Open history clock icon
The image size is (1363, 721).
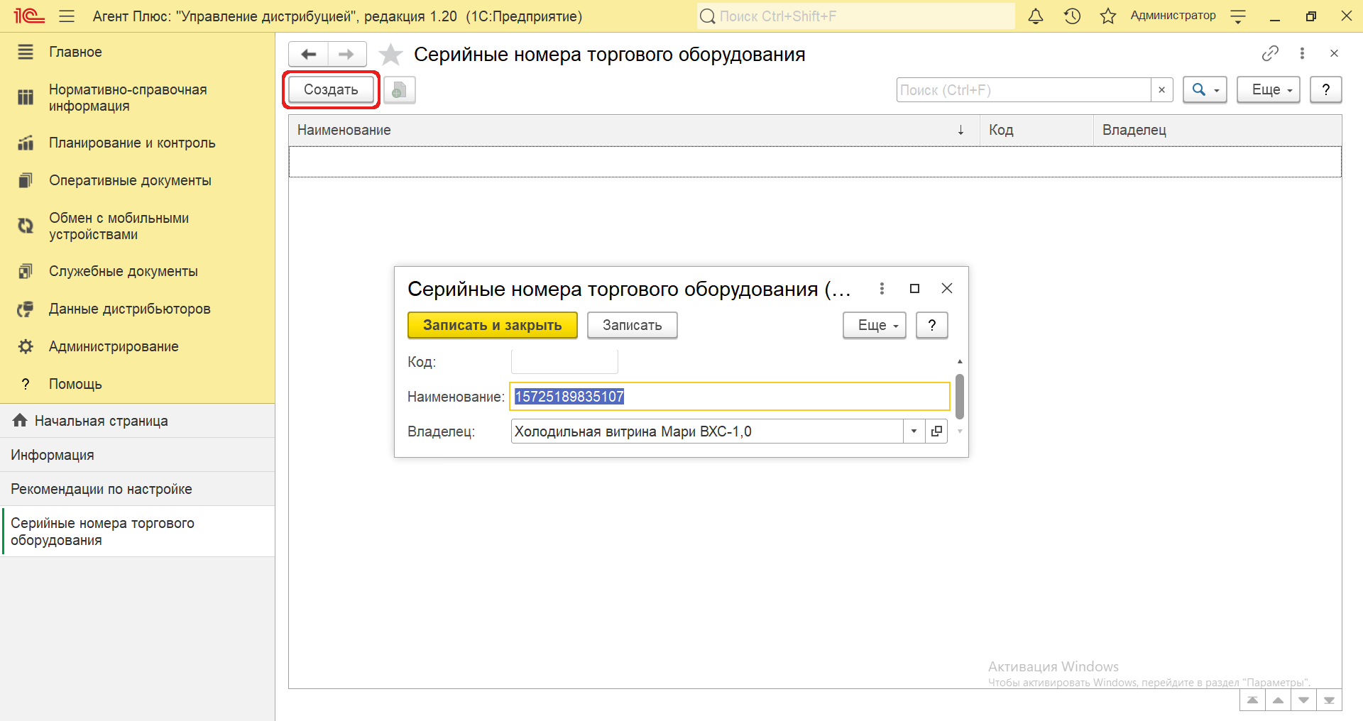tap(1072, 16)
